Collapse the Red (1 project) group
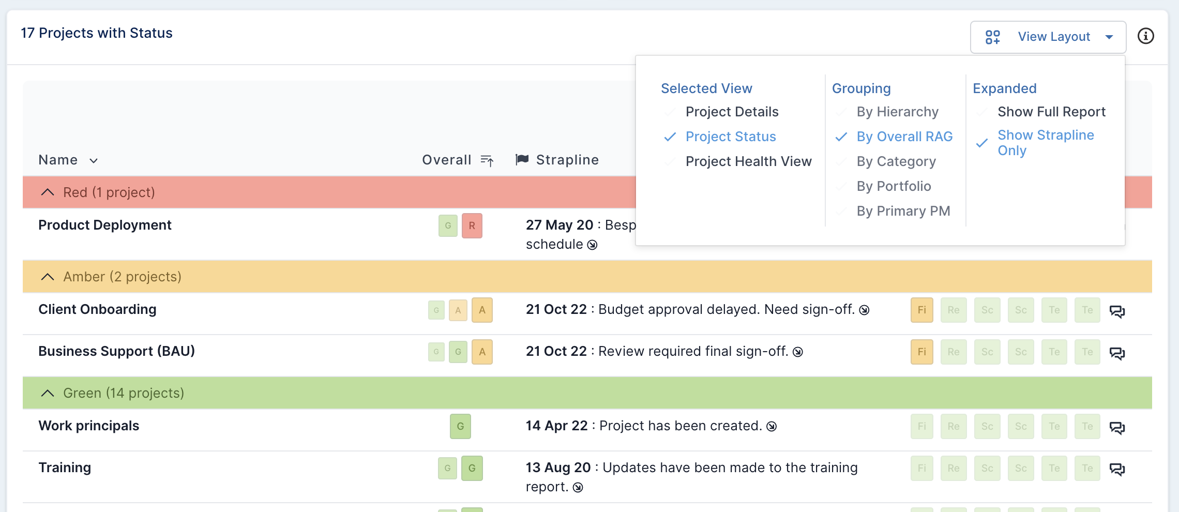Screen dimensions: 1179x512 [x=47, y=192]
